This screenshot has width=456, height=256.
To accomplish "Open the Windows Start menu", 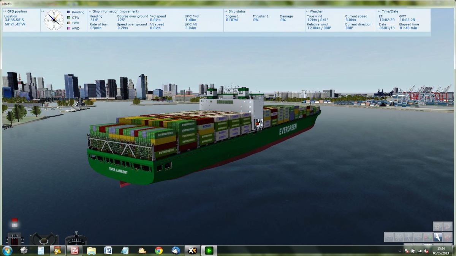I will pyautogui.click(x=7, y=250).
